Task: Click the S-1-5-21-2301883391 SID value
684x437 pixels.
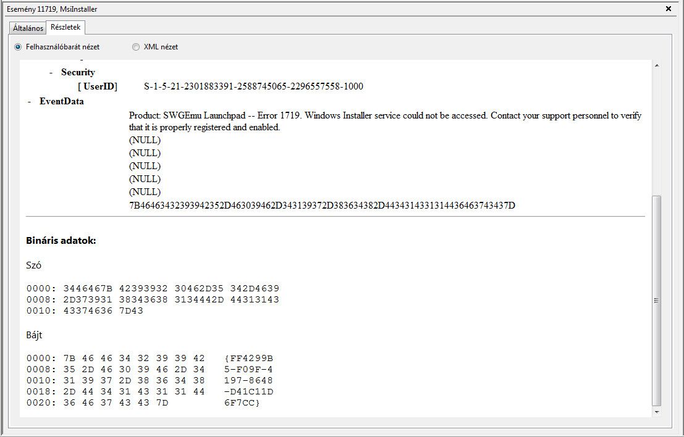Action: click(x=253, y=86)
